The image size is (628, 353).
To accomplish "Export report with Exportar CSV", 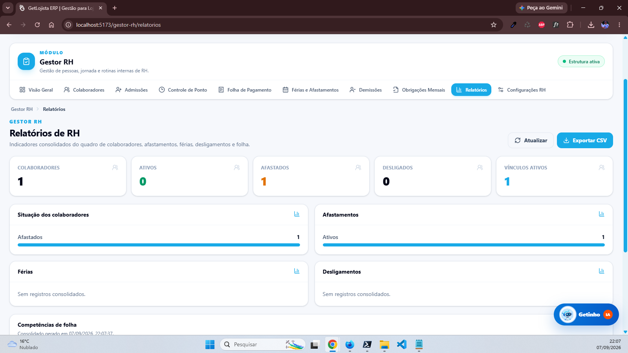I will pyautogui.click(x=585, y=140).
